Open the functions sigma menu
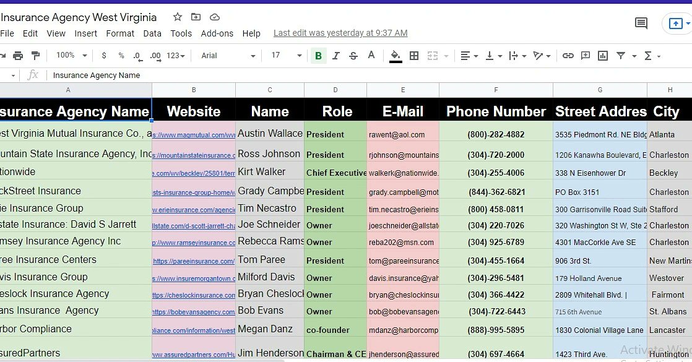This screenshot has height=362, width=692. tap(652, 56)
